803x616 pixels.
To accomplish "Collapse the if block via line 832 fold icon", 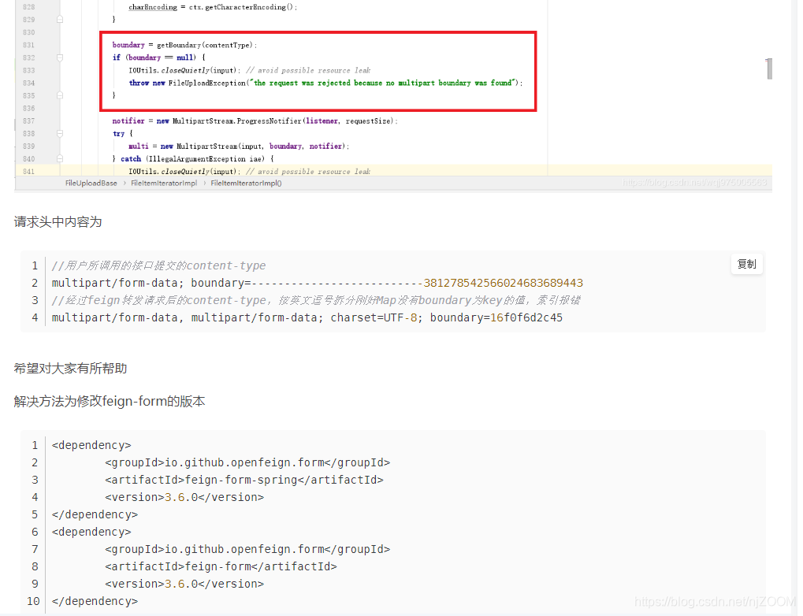I will point(59,57).
